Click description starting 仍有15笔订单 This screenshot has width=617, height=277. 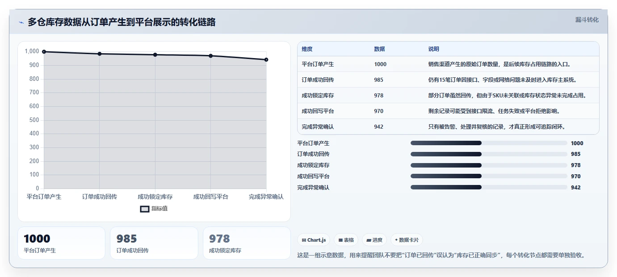click(x=503, y=80)
